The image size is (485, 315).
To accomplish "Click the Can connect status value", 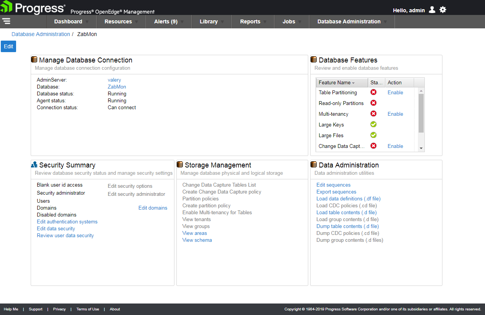I will pos(122,107).
